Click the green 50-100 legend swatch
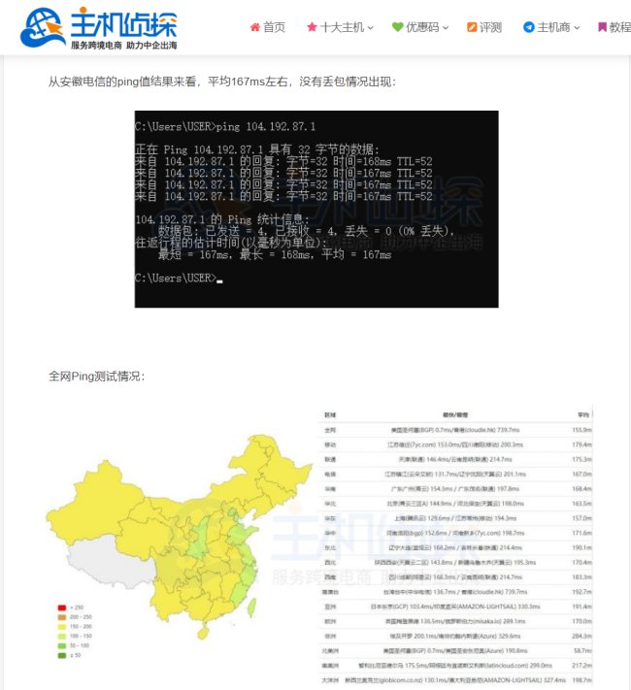This screenshot has height=690, width=631. point(62,646)
